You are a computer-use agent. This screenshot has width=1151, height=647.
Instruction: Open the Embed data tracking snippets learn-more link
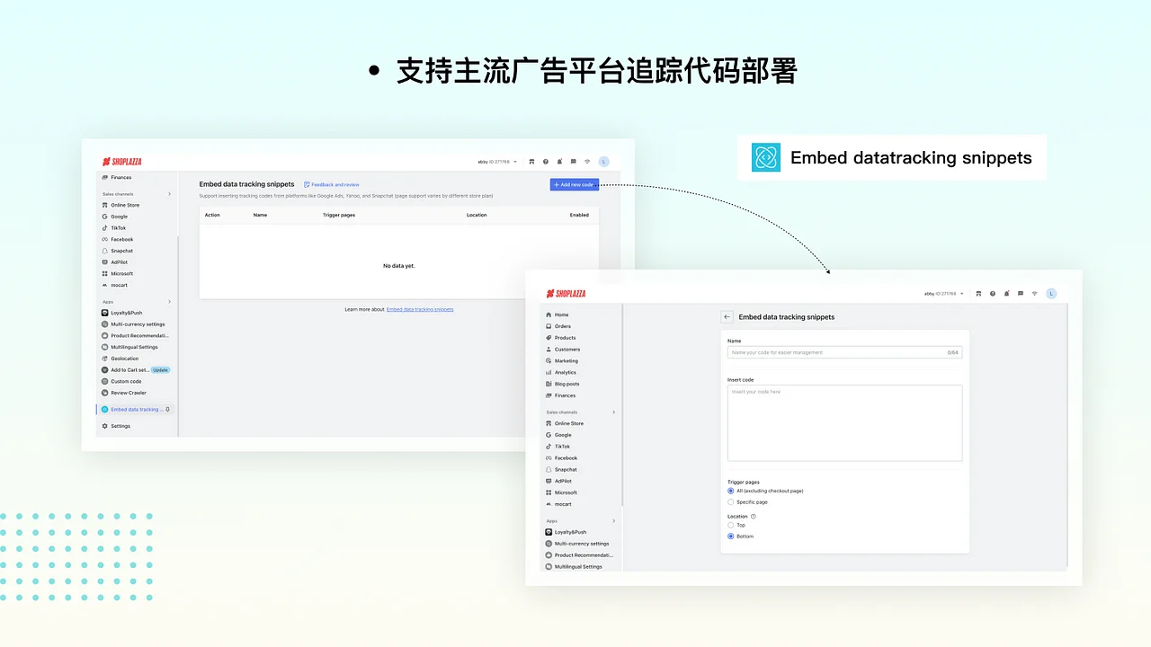420,309
